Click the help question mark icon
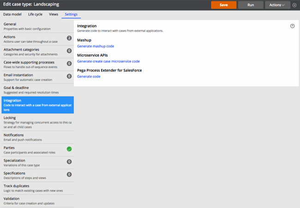 click(x=292, y=26)
